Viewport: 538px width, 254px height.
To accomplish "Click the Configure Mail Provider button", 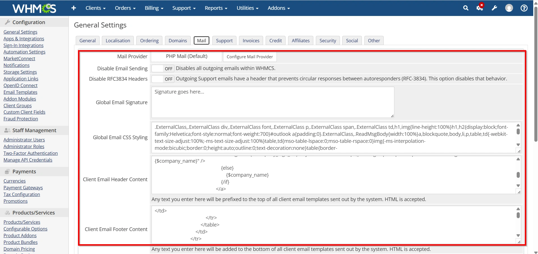I will (250, 57).
